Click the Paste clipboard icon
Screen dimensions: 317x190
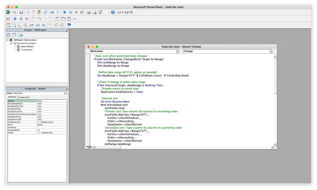tap(39, 12)
